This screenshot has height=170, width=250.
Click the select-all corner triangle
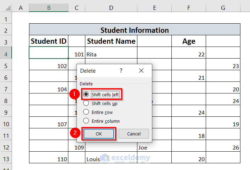pos(6,8)
